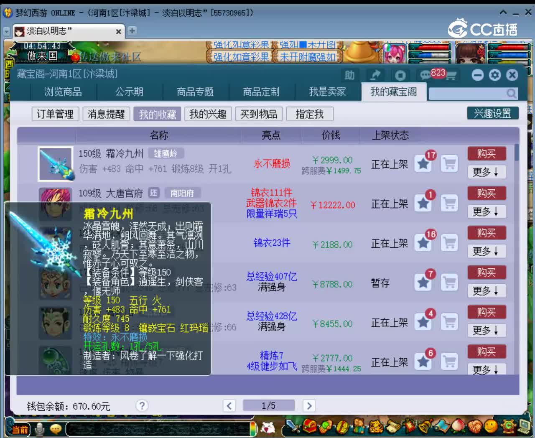
Task: Click the 当前 channel button
Action: coord(19,429)
